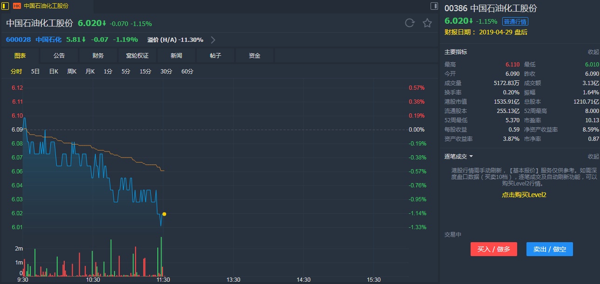The height and width of the screenshot is (284, 600).
Task: Click the 最高 value 6.110
Action: coord(512,65)
